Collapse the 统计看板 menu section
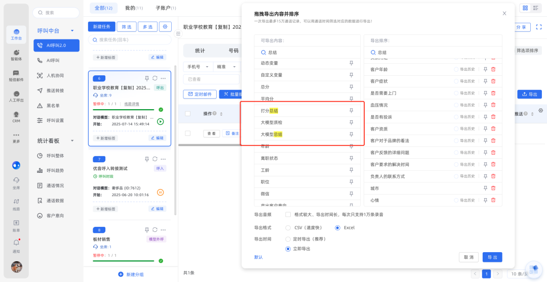 tap(72, 141)
